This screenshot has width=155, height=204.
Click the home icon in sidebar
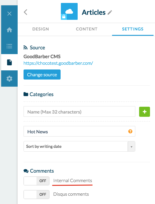(x=9, y=30)
